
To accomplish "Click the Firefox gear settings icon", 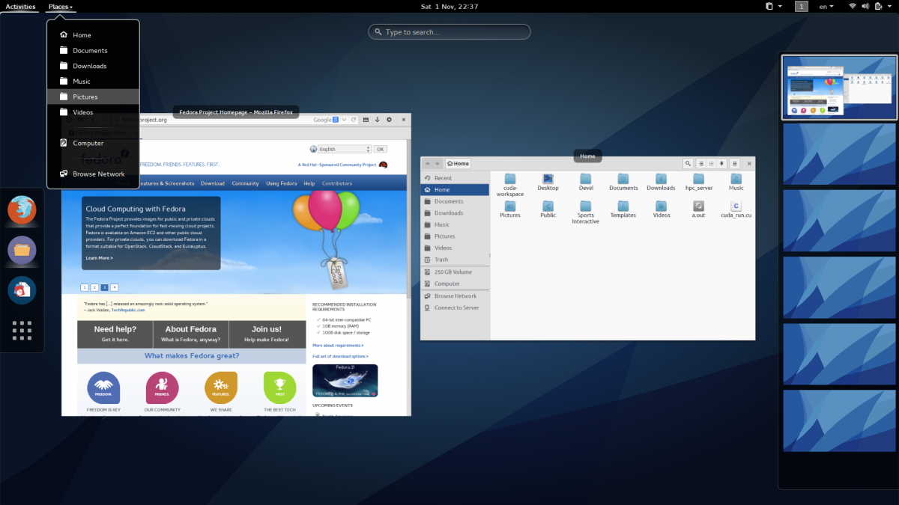I will (390, 120).
